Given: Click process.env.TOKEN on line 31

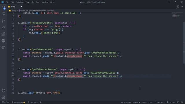Looking at the screenshot, I should 47,93.
